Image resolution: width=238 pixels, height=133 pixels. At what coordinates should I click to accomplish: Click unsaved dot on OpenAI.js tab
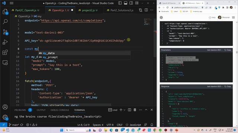(72, 10)
